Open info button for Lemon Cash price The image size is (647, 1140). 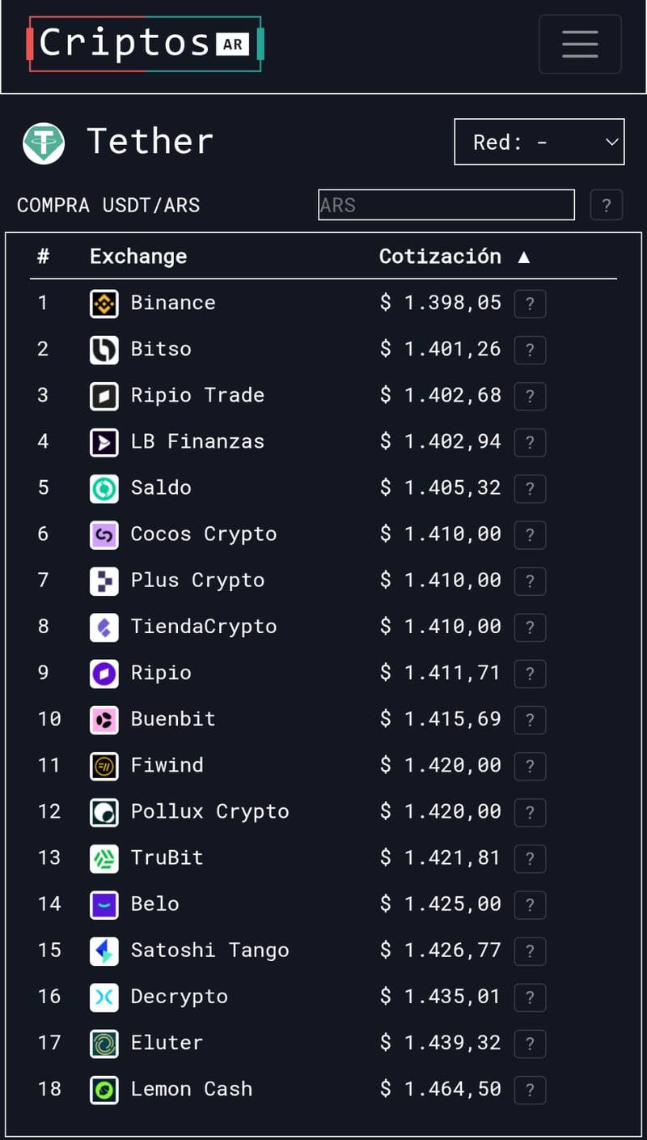530,1090
